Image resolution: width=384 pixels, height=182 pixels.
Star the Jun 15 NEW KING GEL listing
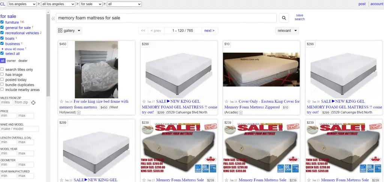pos(61,180)
